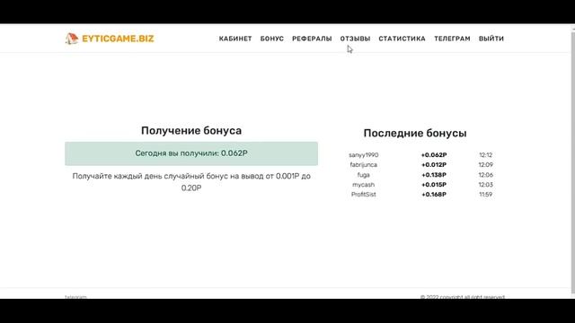Open the КАБИНЕТ menu item
This screenshot has height=323, width=575.
tap(235, 39)
